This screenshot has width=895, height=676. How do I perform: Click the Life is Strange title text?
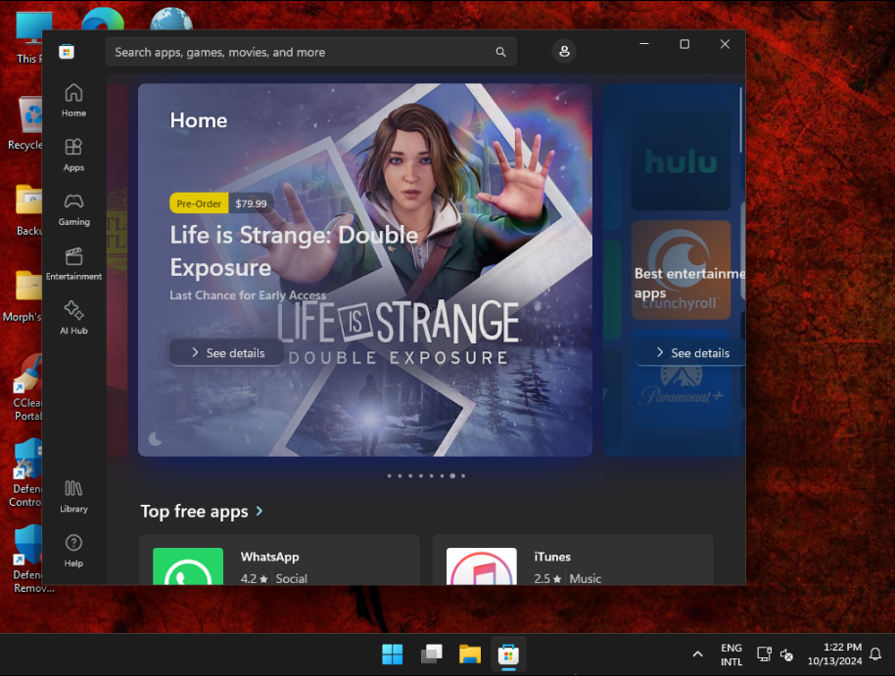tap(294, 251)
